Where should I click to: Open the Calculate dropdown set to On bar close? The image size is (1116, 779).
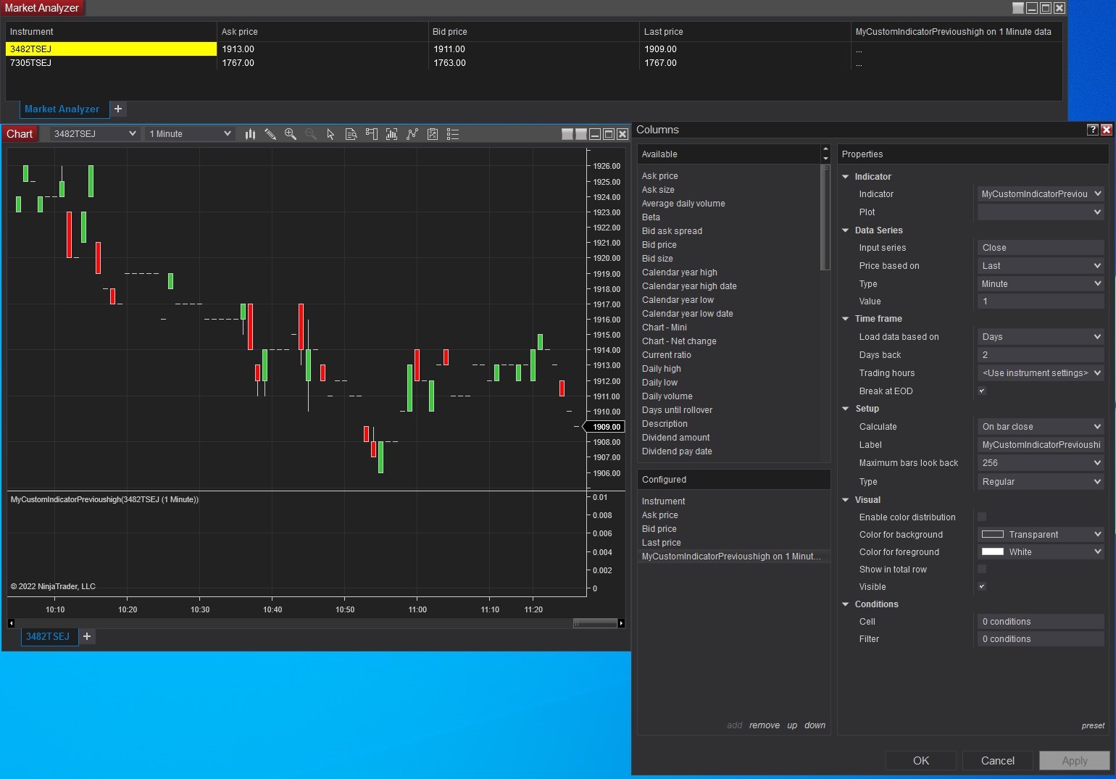click(1041, 427)
